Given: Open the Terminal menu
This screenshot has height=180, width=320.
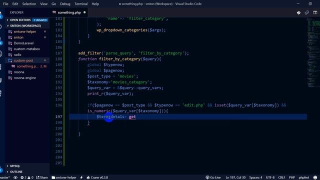Looking at the screenshot, I should click(81, 4).
